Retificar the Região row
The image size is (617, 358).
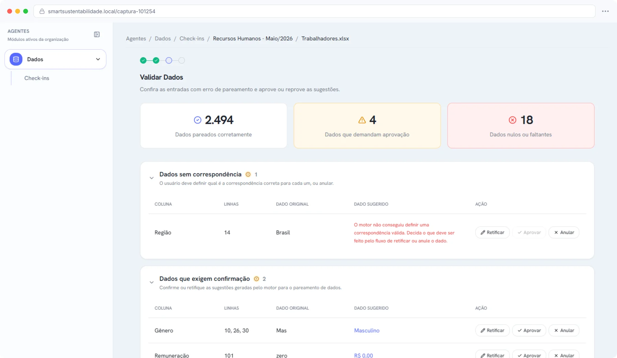tap(492, 232)
